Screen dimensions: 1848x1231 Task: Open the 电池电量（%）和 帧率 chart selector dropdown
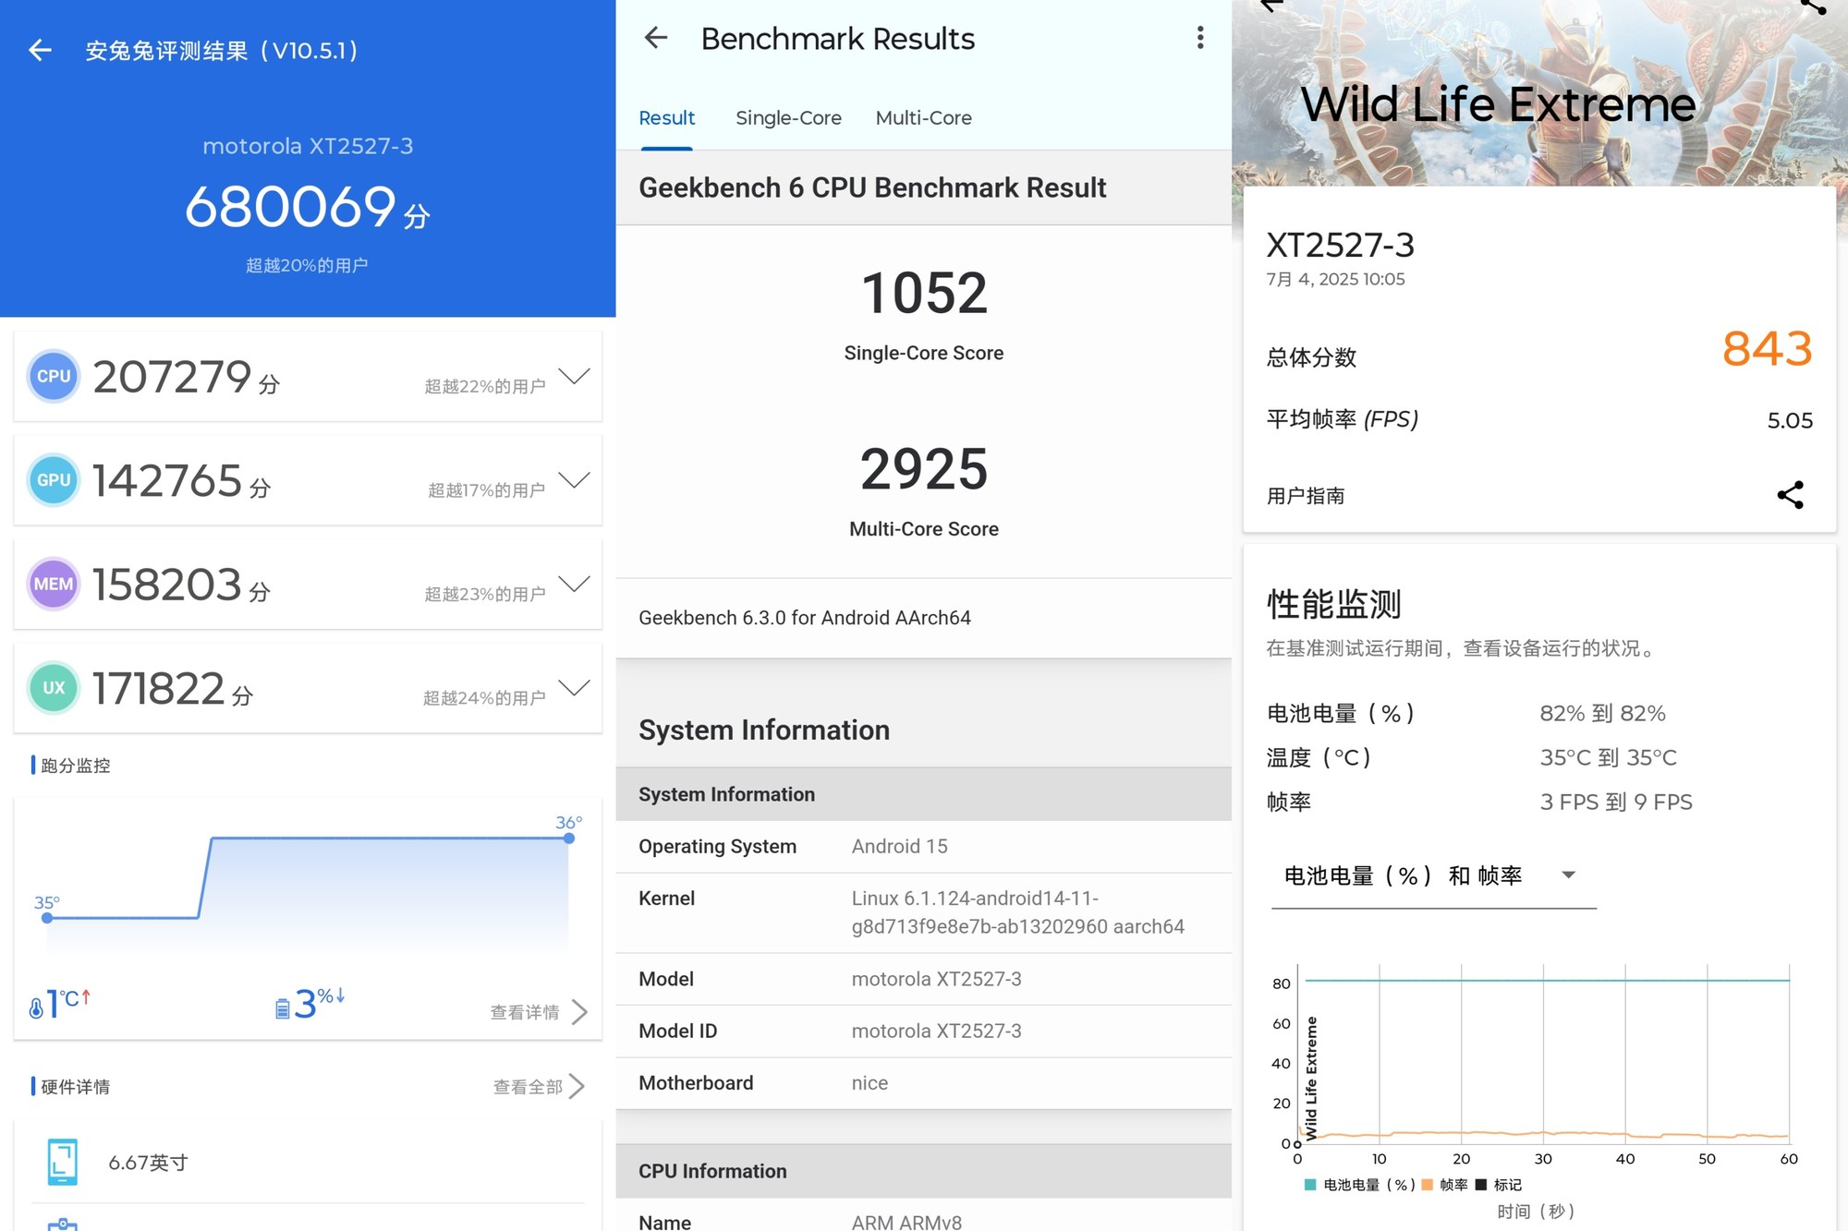pyautogui.click(x=1568, y=875)
